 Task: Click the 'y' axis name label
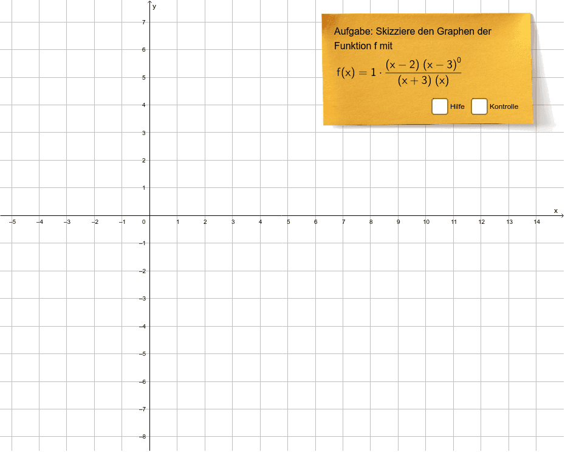[154, 7]
